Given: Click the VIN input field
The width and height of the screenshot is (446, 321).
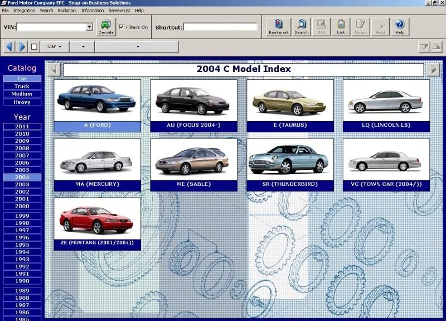Looking at the screenshot, I should (52, 27).
